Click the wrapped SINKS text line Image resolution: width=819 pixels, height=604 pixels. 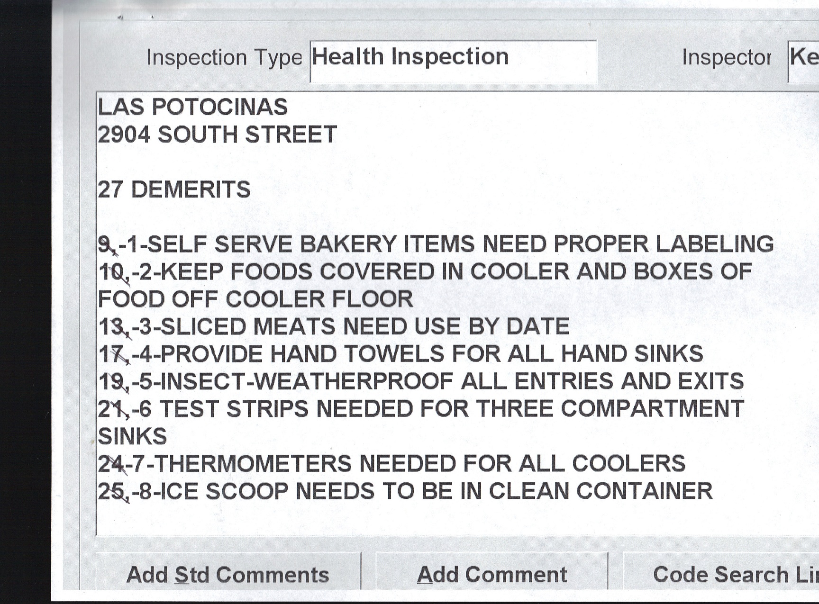coord(132,437)
